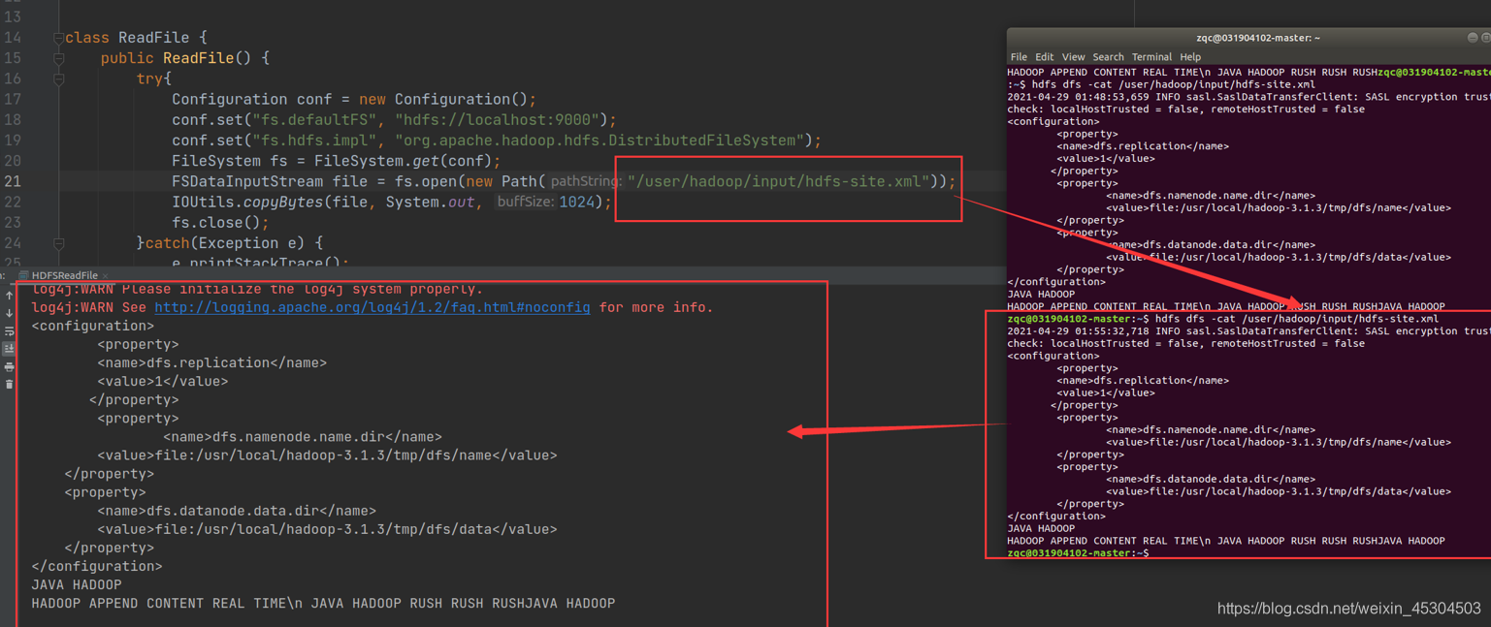Open the terminal Help menu
Image resolution: width=1491 pixels, height=627 pixels.
(1190, 57)
